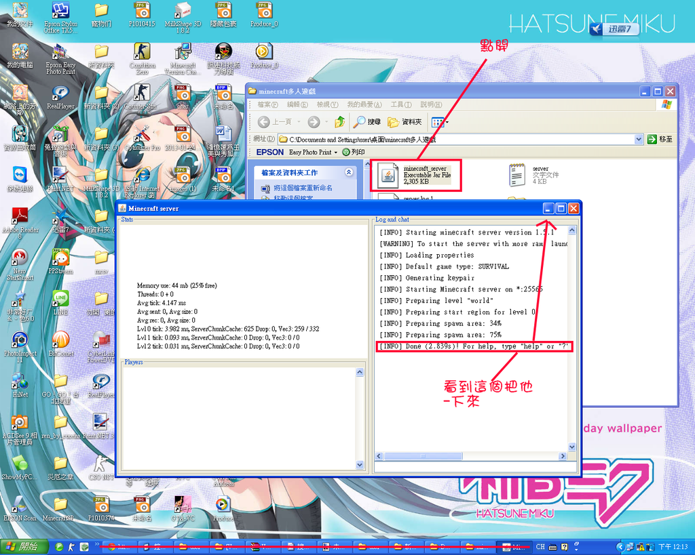Open the Epson Easy Photo Print shortcut
695x555 pixels.
(x=60, y=59)
